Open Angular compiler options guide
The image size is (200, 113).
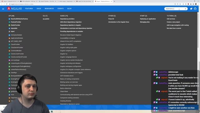click(x=68, y=51)
